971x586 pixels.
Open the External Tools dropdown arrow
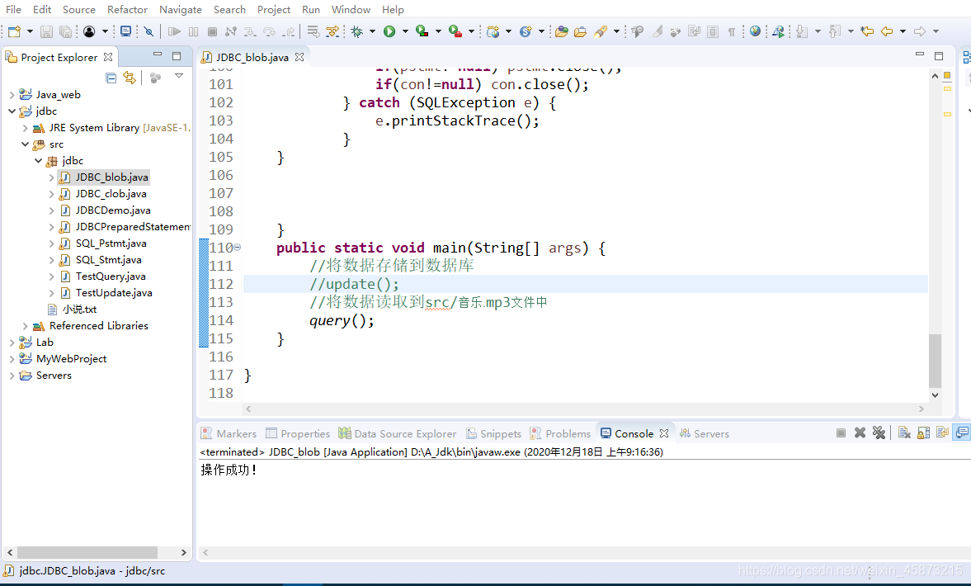click(x=471, y=31)
